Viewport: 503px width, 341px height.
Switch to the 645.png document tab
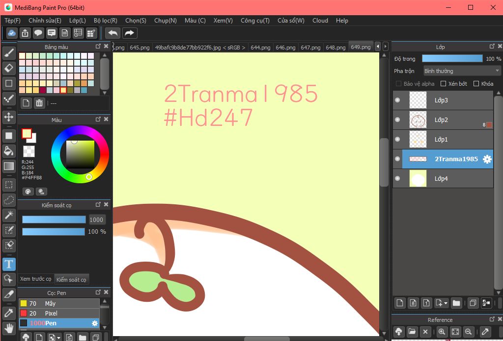[x=140, y=48]
